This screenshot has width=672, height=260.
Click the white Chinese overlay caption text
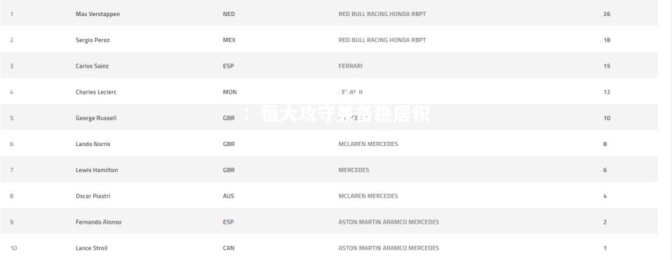(x=336, y=115)
